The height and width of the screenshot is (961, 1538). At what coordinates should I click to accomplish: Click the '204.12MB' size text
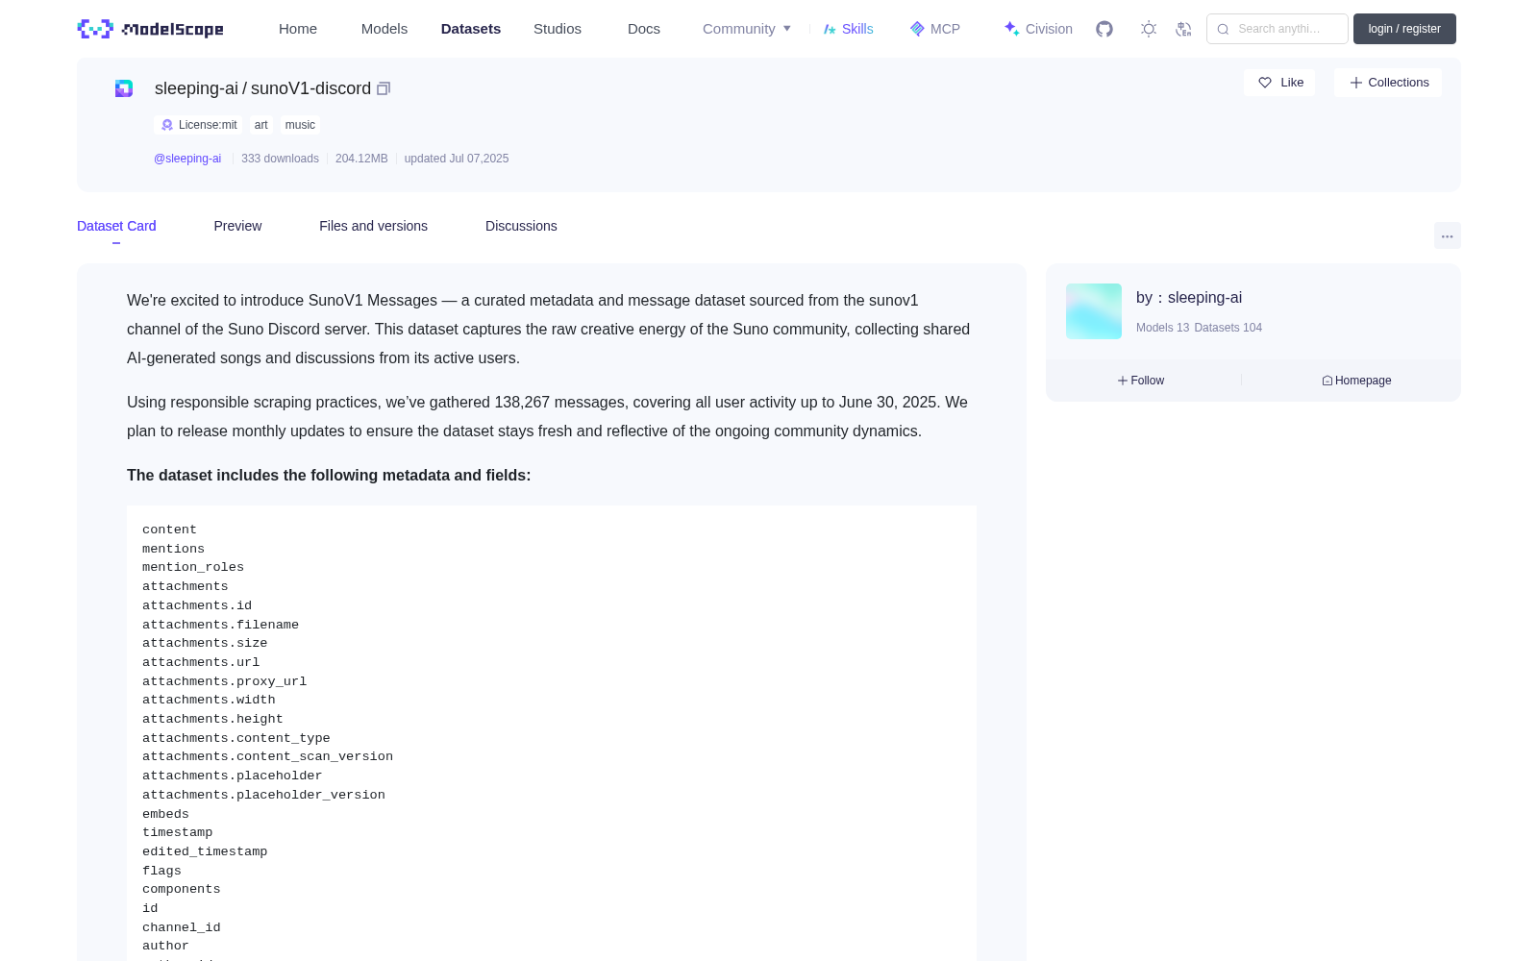[x=361, y=159]
